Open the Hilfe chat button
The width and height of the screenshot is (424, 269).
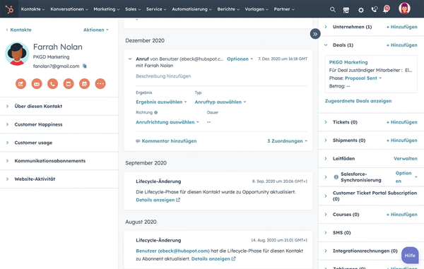coord(410,255)
